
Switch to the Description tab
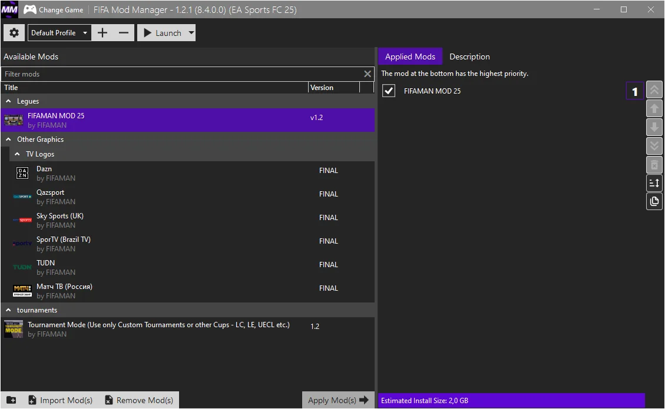coord(469,57)
